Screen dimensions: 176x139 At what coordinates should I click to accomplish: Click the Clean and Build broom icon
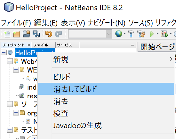click(x=141, y=34)
